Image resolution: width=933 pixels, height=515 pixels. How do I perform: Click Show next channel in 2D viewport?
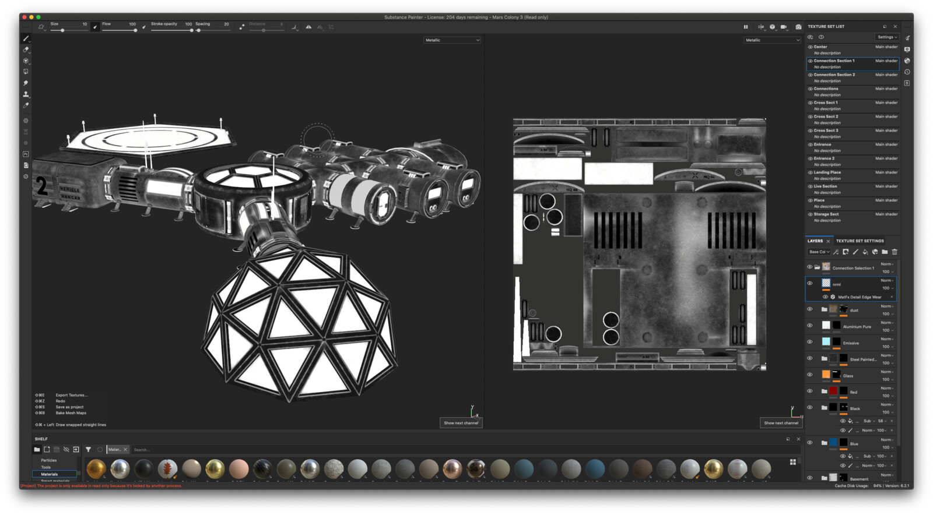coord(781,423)
